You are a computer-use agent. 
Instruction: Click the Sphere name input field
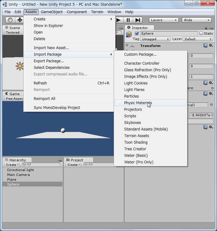coord(169,34)
